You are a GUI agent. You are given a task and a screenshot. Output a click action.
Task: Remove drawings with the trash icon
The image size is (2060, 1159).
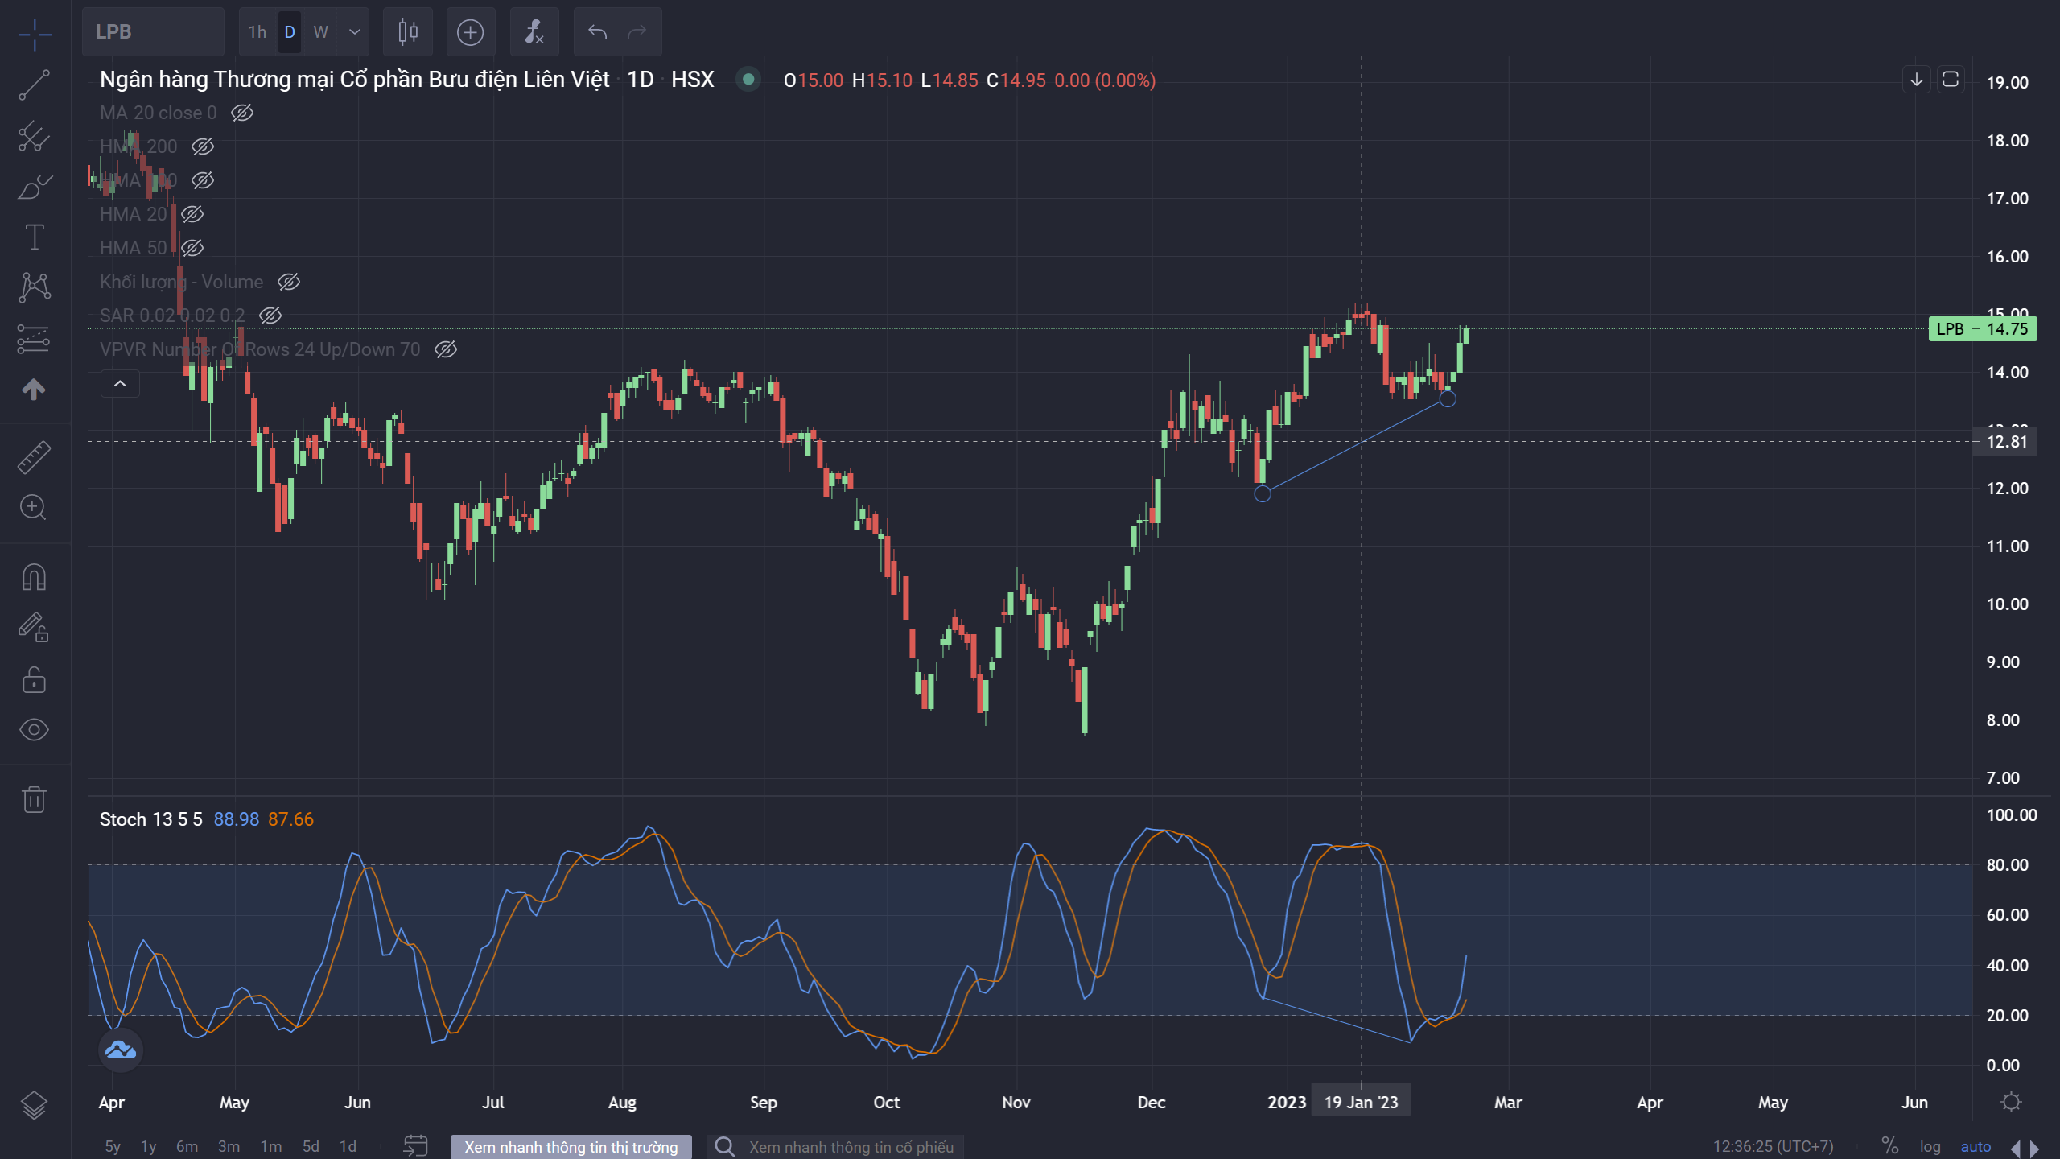[35, 799]
